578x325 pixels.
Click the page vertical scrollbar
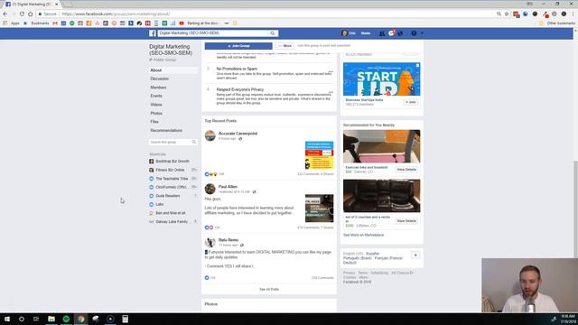click(575, 209)
